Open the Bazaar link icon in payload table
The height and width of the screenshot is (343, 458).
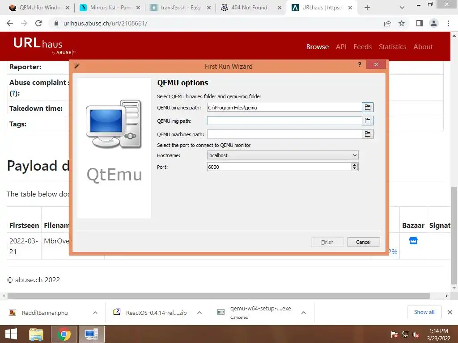[x=413, y=241]
